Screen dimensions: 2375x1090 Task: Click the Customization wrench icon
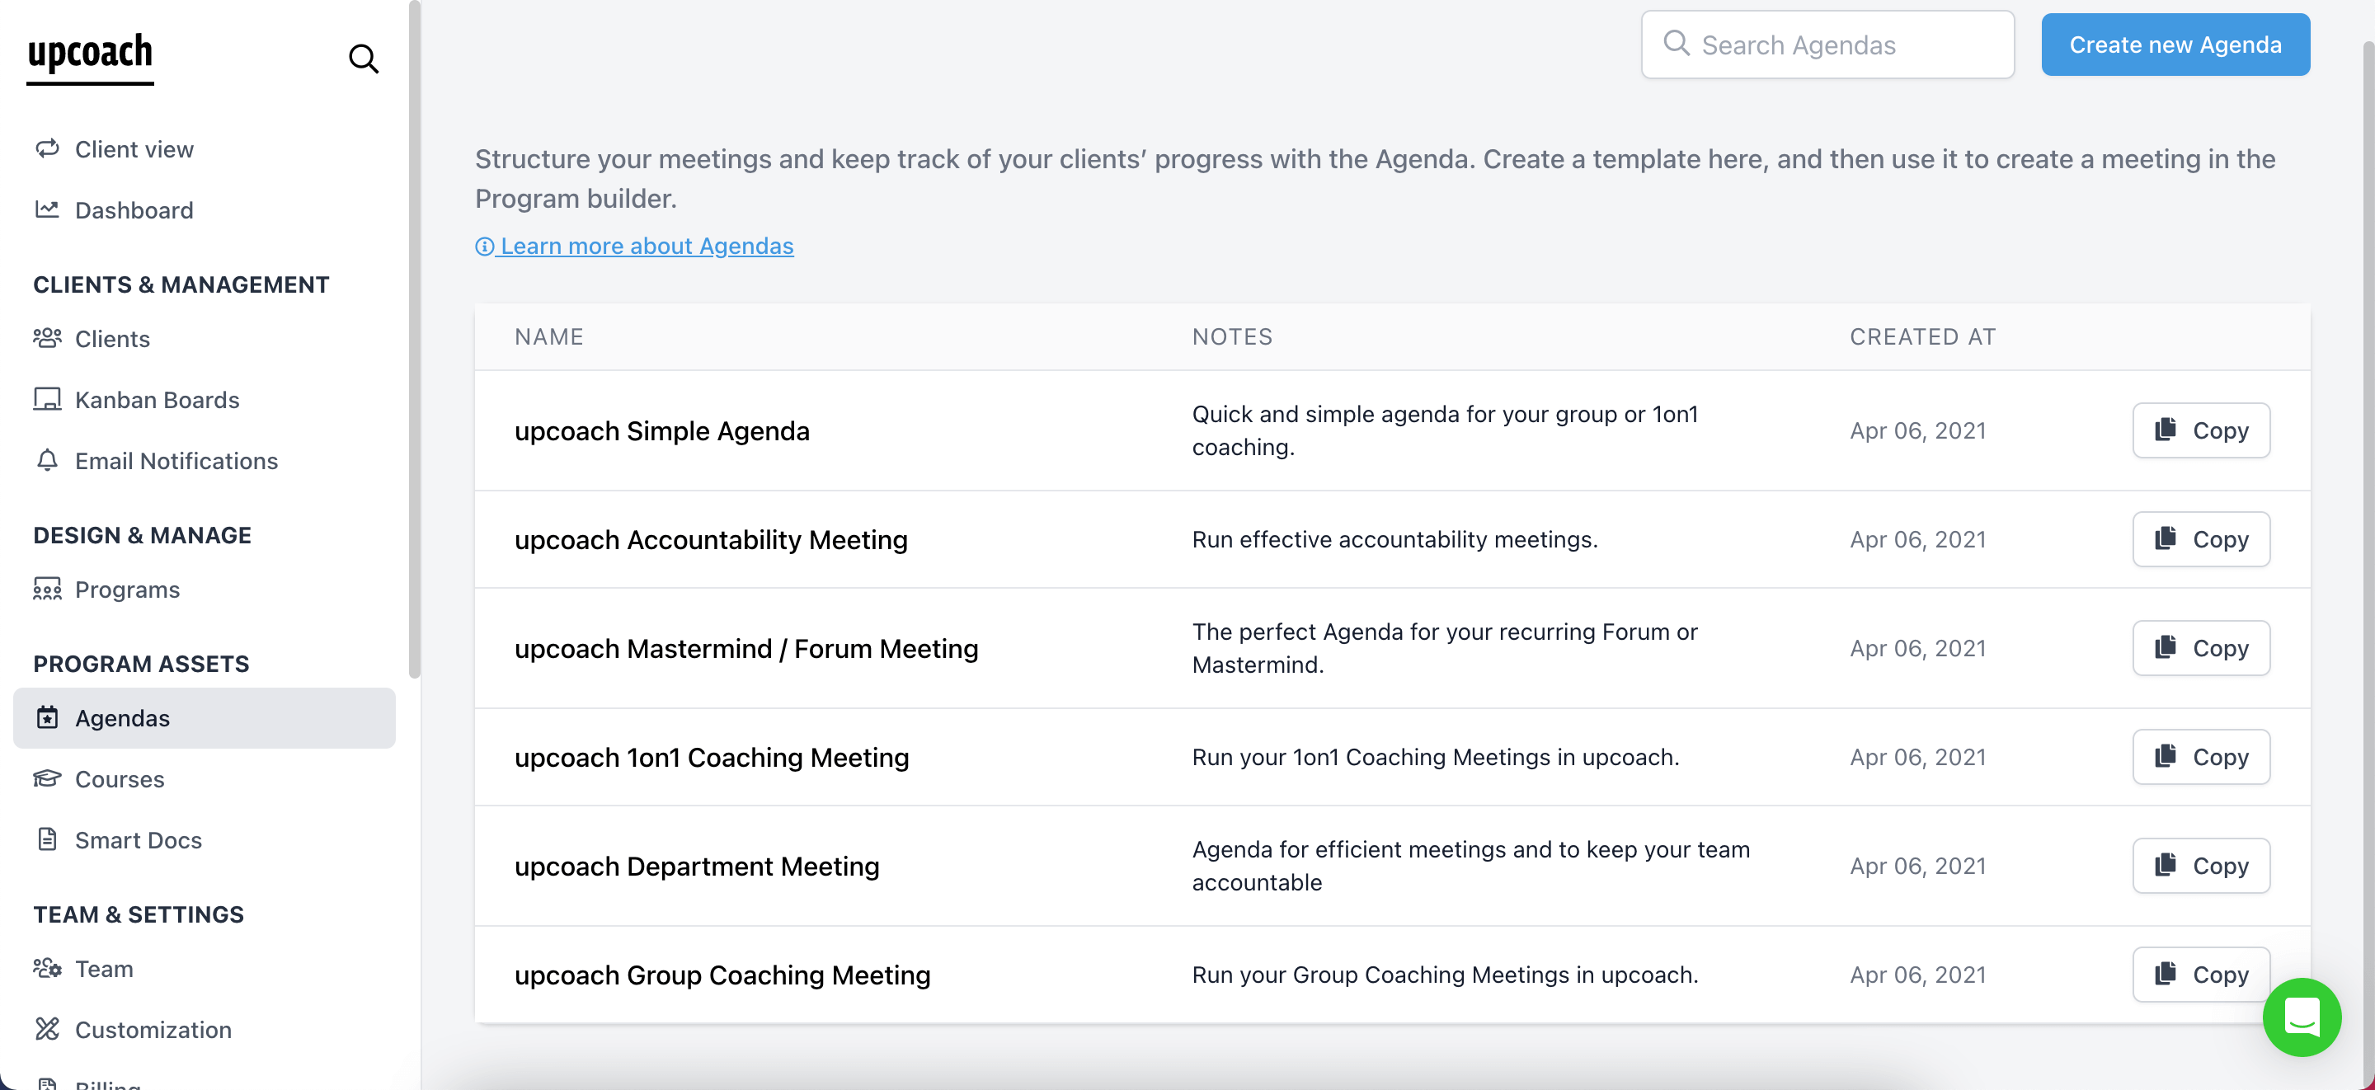point(48,1029)
